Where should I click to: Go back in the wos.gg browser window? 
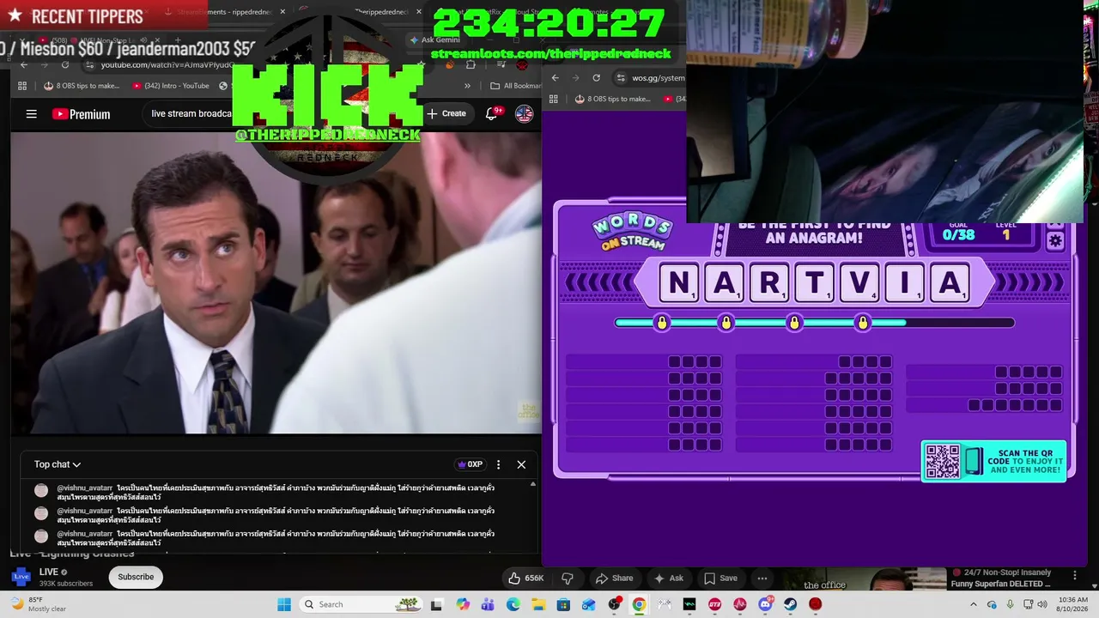(x=556, y=77)
